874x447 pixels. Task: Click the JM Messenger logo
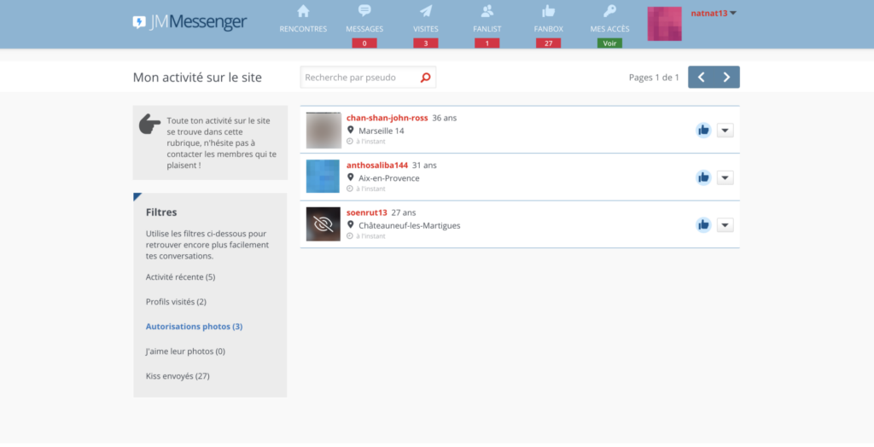click(x=189, y=22)
